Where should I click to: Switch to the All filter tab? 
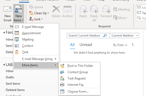(72, 45)
